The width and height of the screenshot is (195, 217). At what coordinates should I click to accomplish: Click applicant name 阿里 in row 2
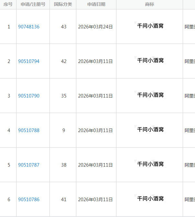click(190, 61)
